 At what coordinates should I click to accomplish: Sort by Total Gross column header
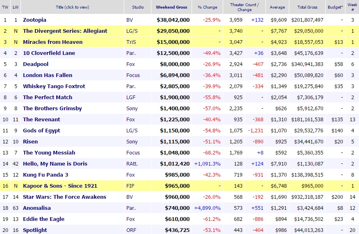click(307, 7)
